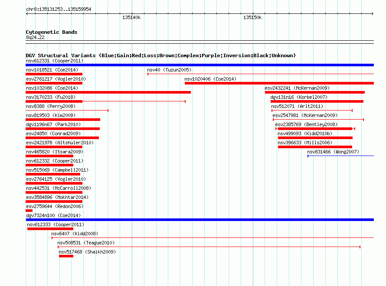The image size is (386, 286).
Task: Click the blue bar under dgv7324n100
Action: click(x=200, y=220)
